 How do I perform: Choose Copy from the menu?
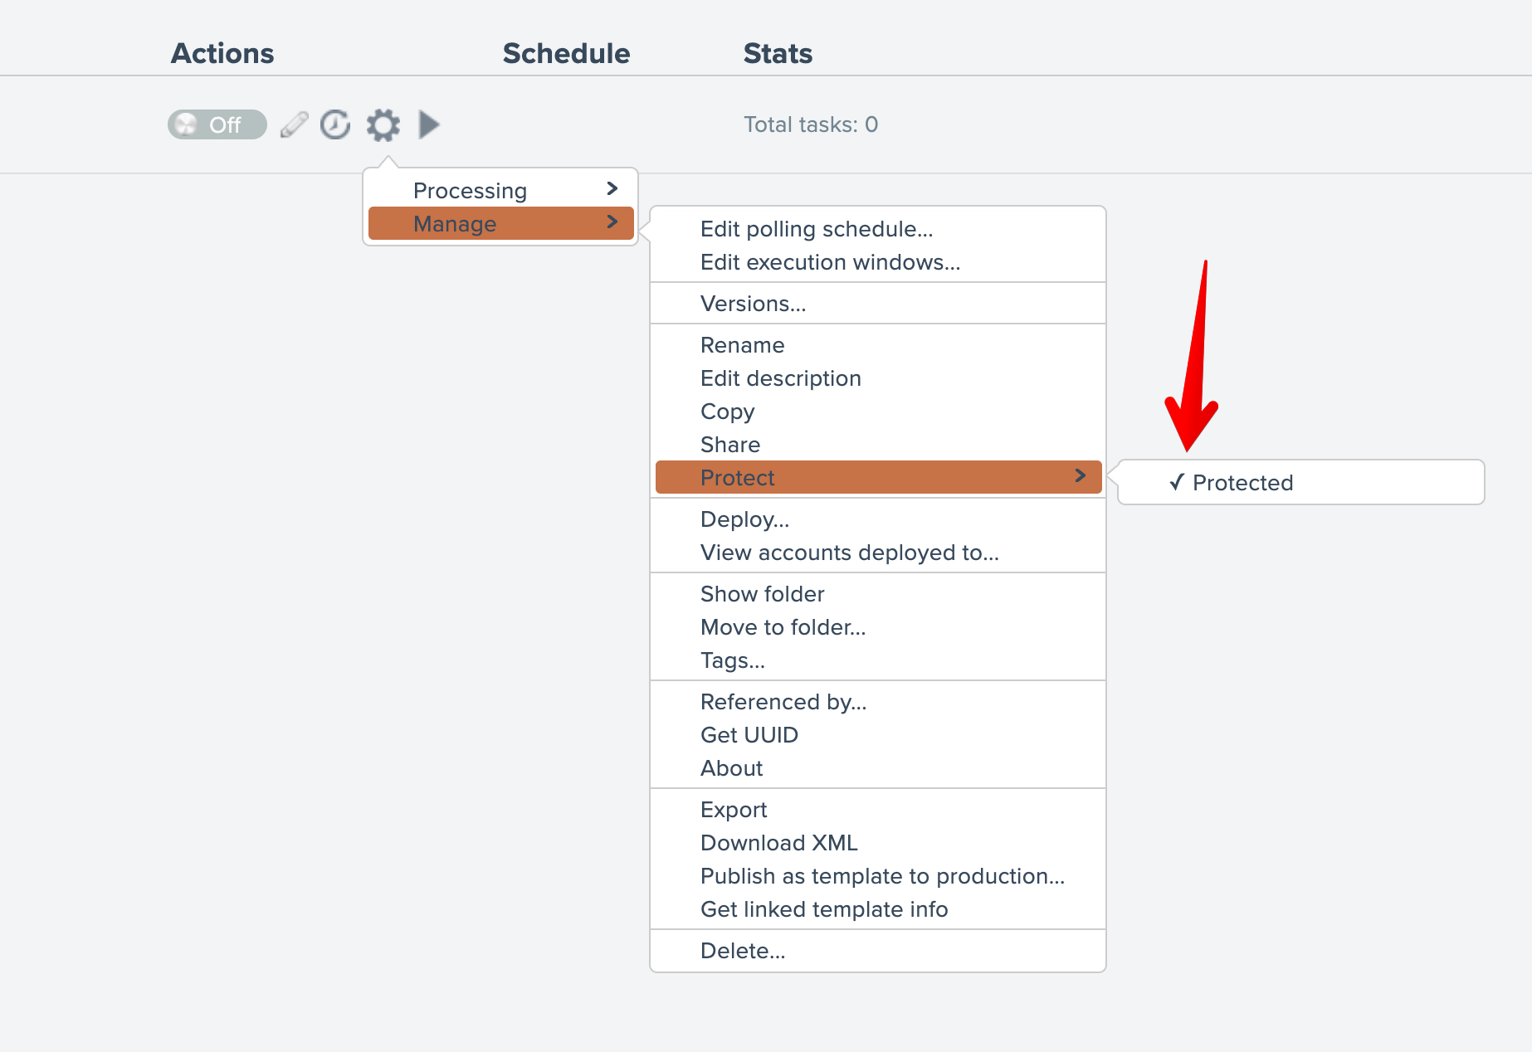tap(727, 412)
